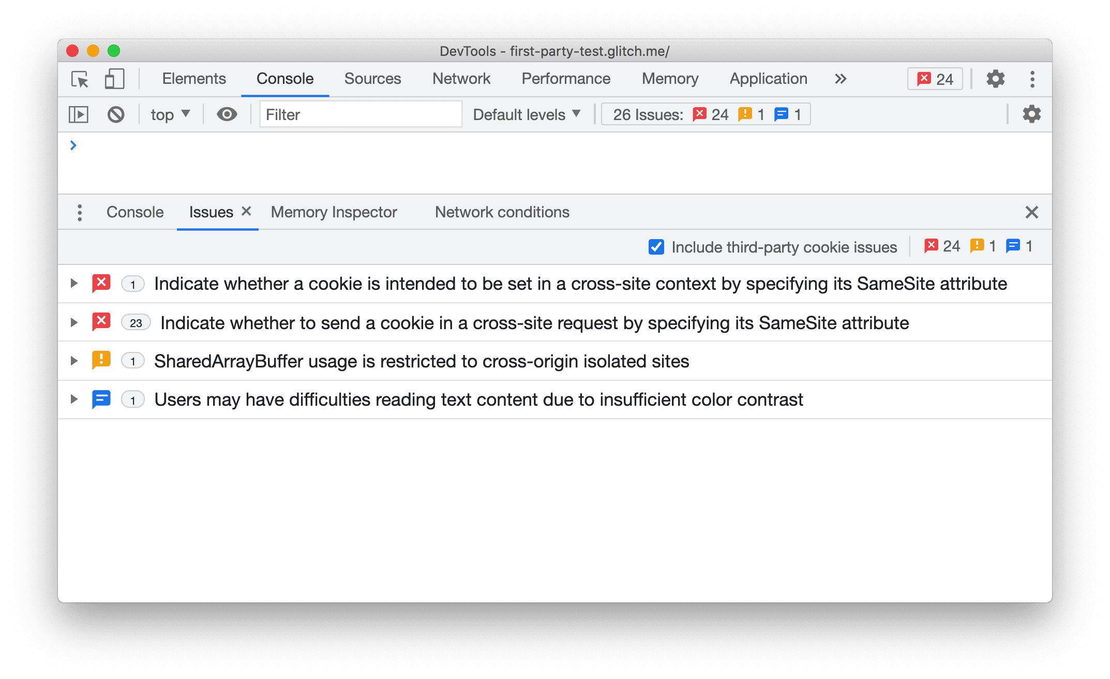Image resolution: width=1110 pixels, height=679 pixels.
Task: Click the Sources panel tab
Action: point(372,79)
